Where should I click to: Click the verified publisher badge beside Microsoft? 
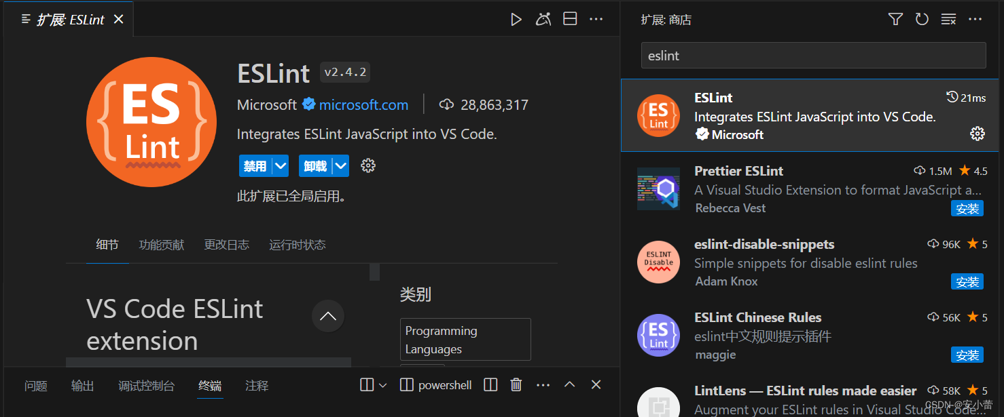click(309, 104)
